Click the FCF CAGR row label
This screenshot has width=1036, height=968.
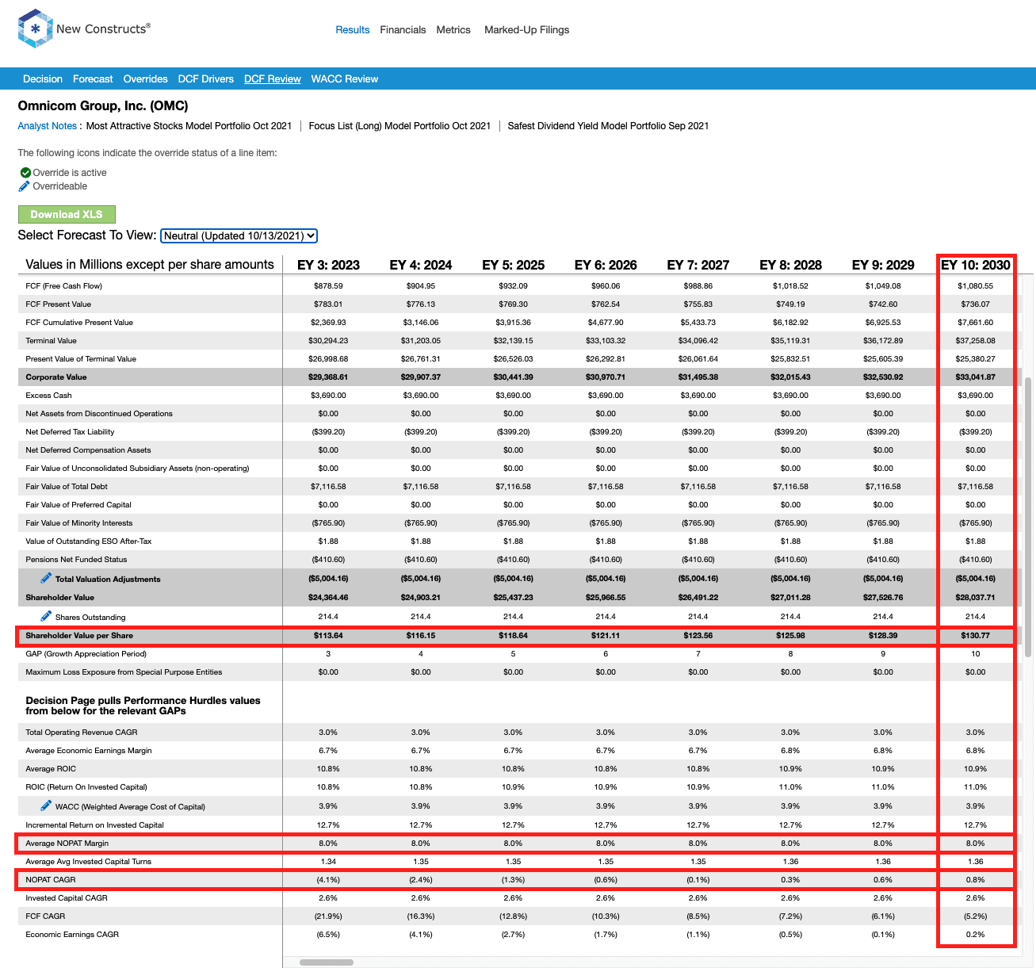(45, 916)
